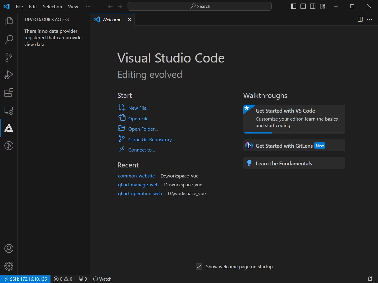Click the Open Folder link
378x283 pixels.
pos(143,129)
